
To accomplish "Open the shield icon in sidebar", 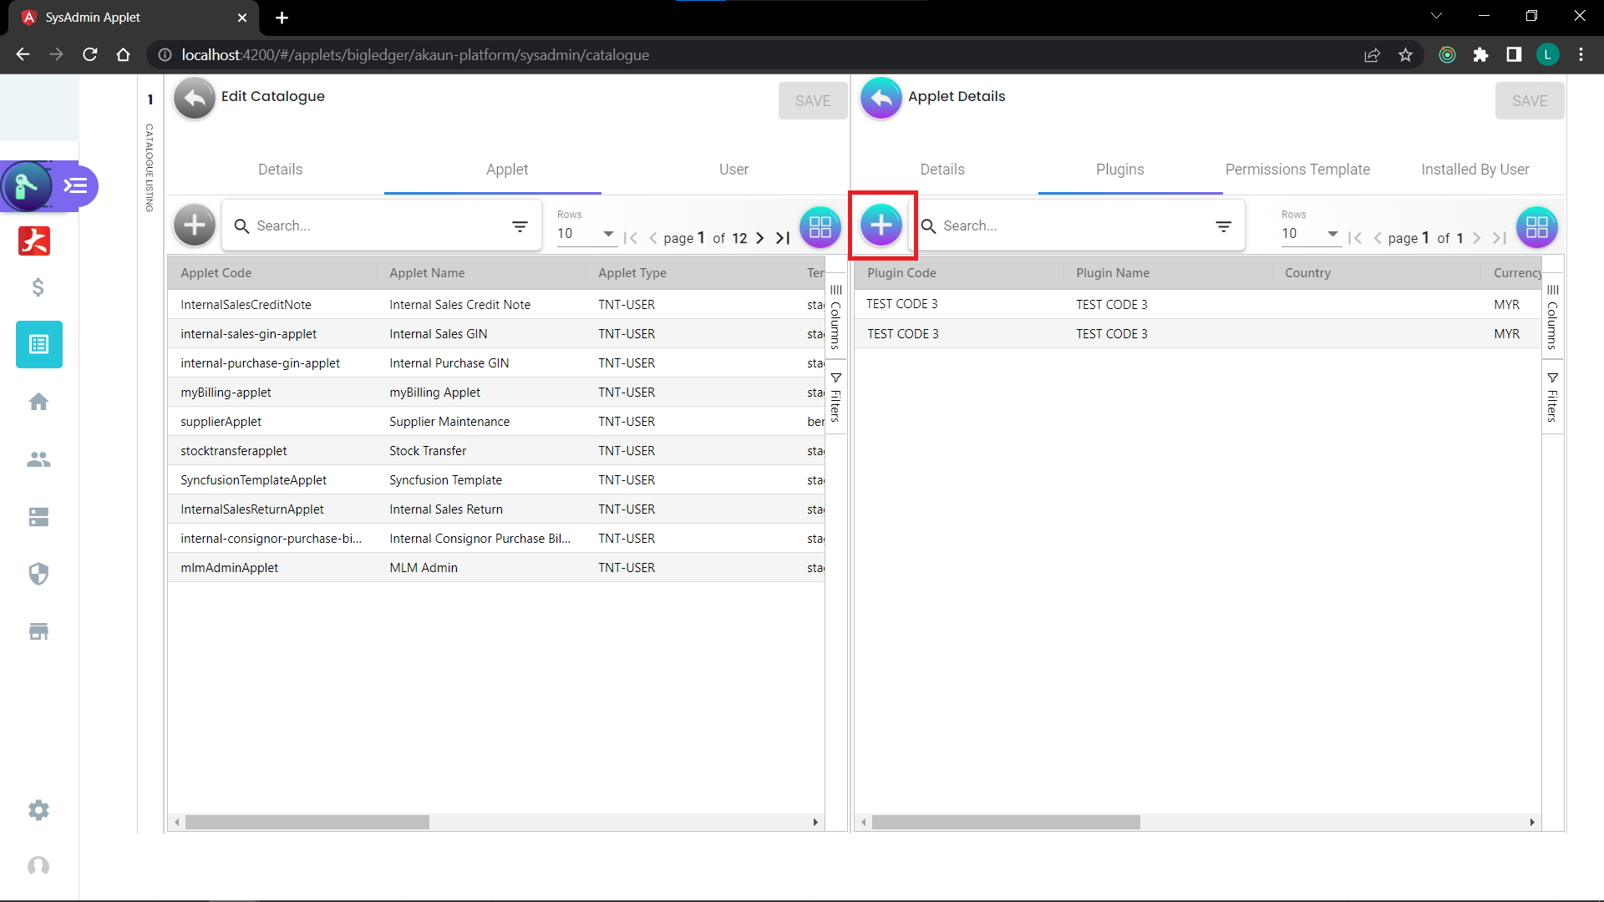I will point(38,574).
